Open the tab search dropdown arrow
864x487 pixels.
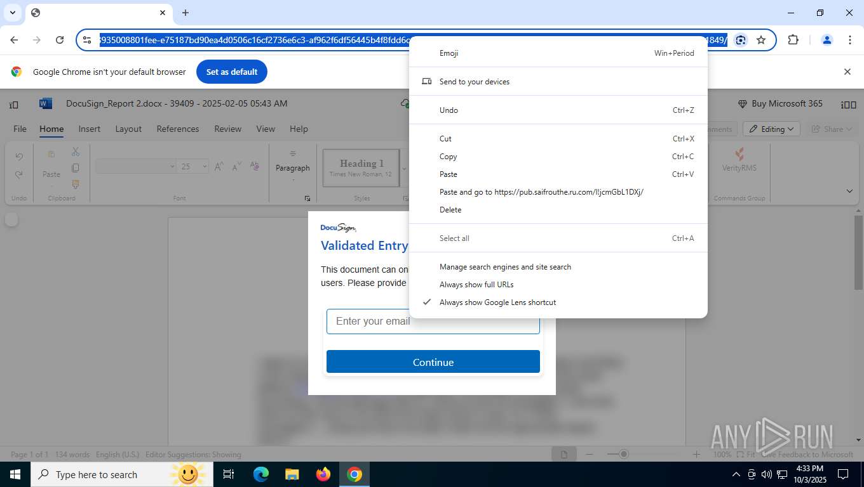point(13,13)
